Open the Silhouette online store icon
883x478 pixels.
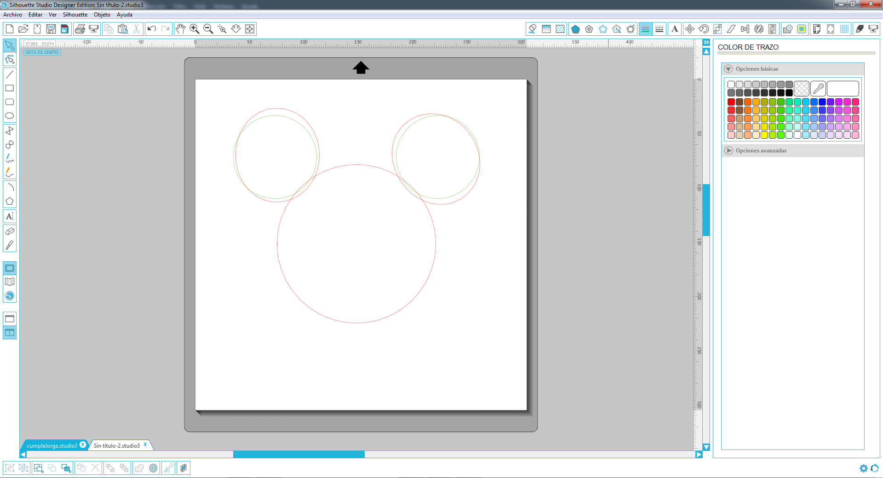10,296
